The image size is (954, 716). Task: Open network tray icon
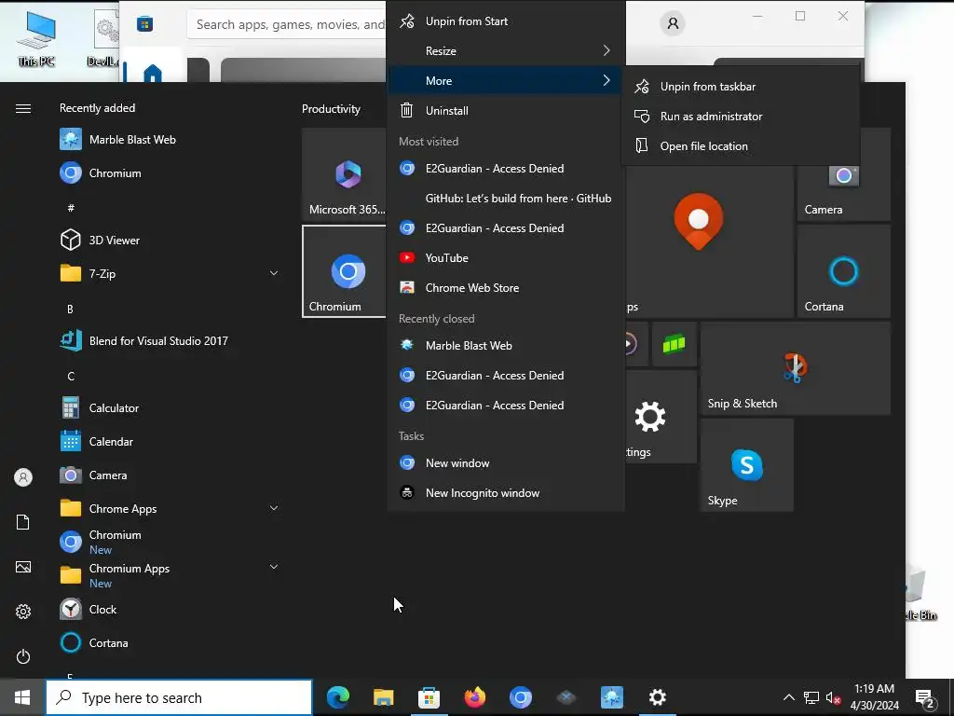[811, 697]
